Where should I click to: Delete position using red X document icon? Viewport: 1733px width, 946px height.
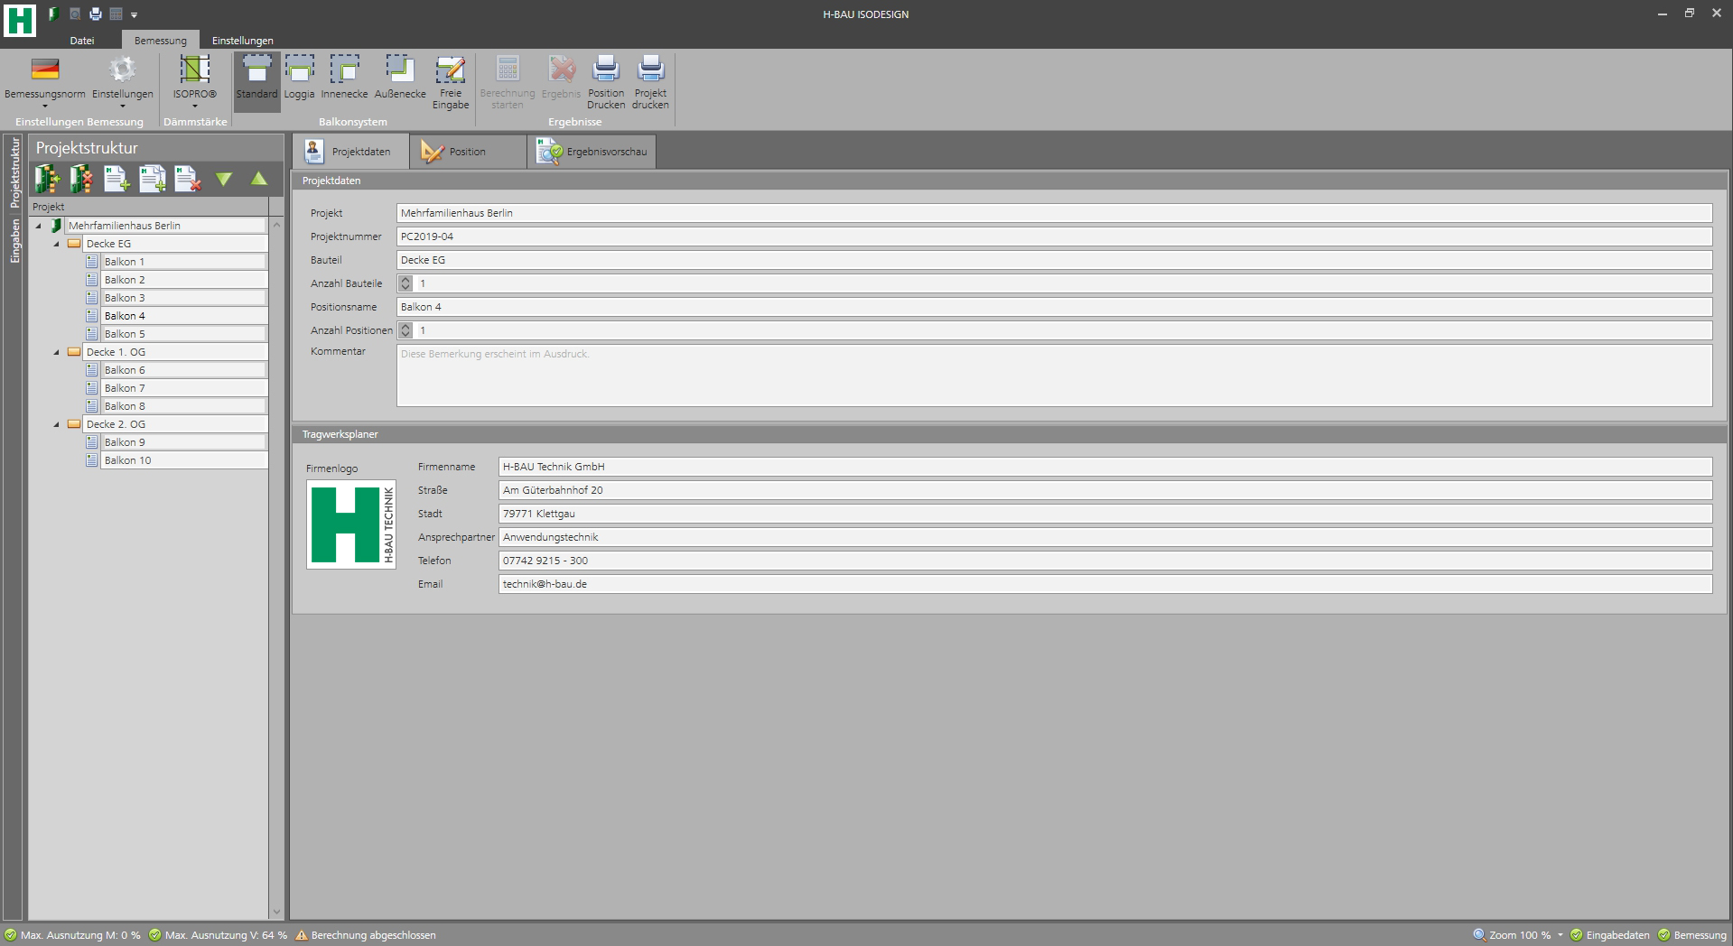coord(187,179)
